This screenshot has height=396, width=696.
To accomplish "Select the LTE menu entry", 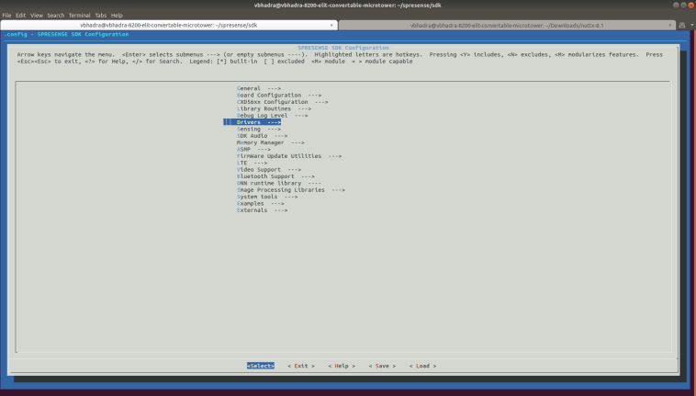I will click(252, 163).
